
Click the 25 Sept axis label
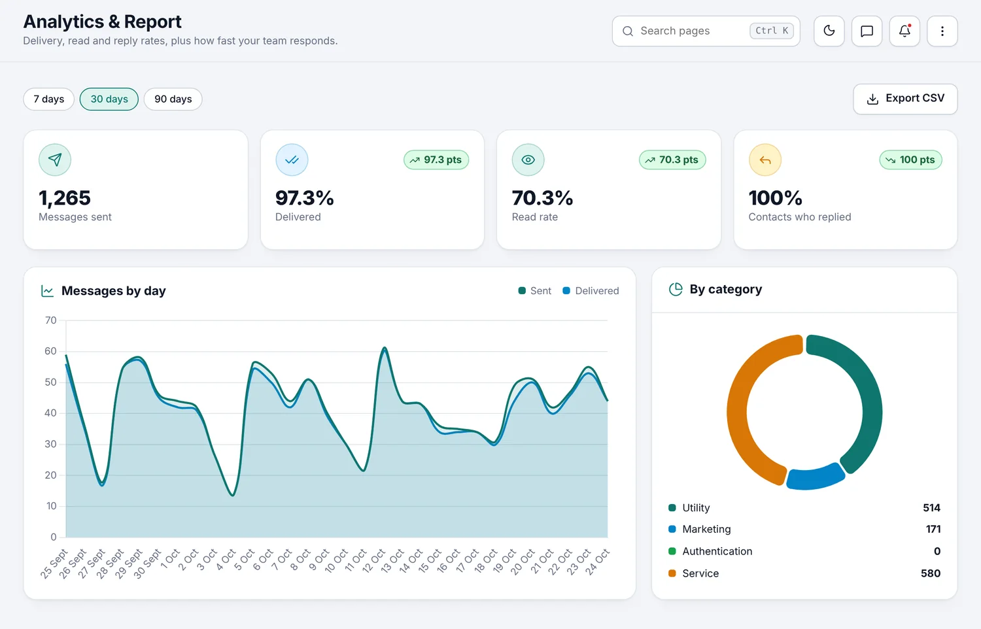54,564
